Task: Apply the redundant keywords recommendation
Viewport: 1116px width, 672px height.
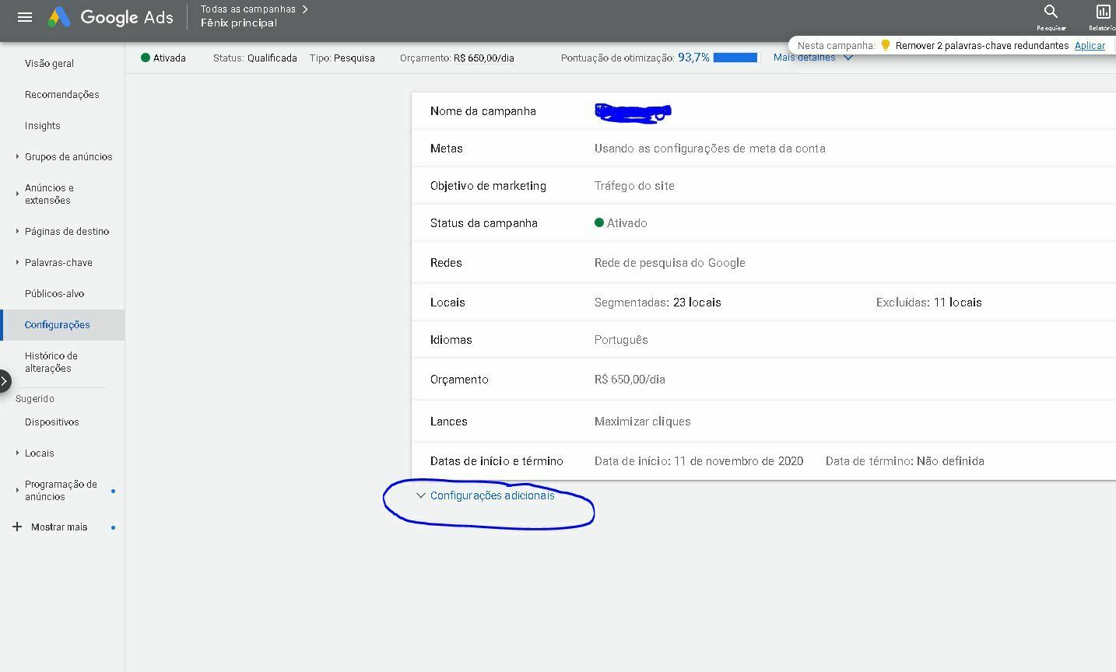Action: [x=1090, y=45]
